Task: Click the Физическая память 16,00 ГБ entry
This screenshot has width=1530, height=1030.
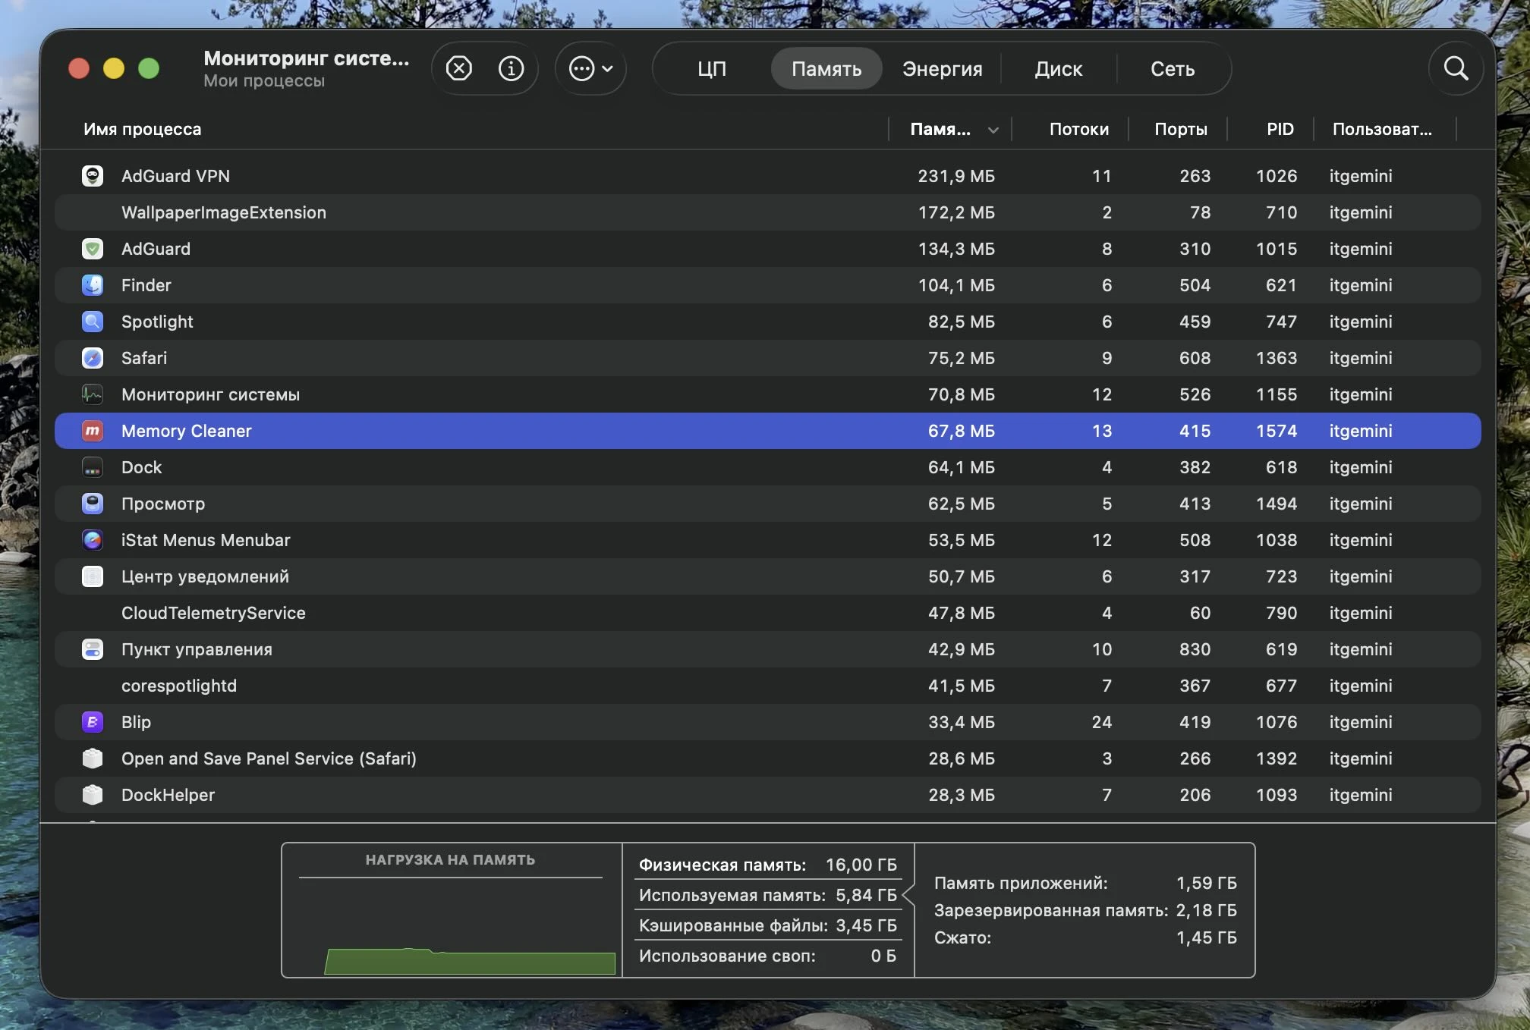Action: point(767,865)
